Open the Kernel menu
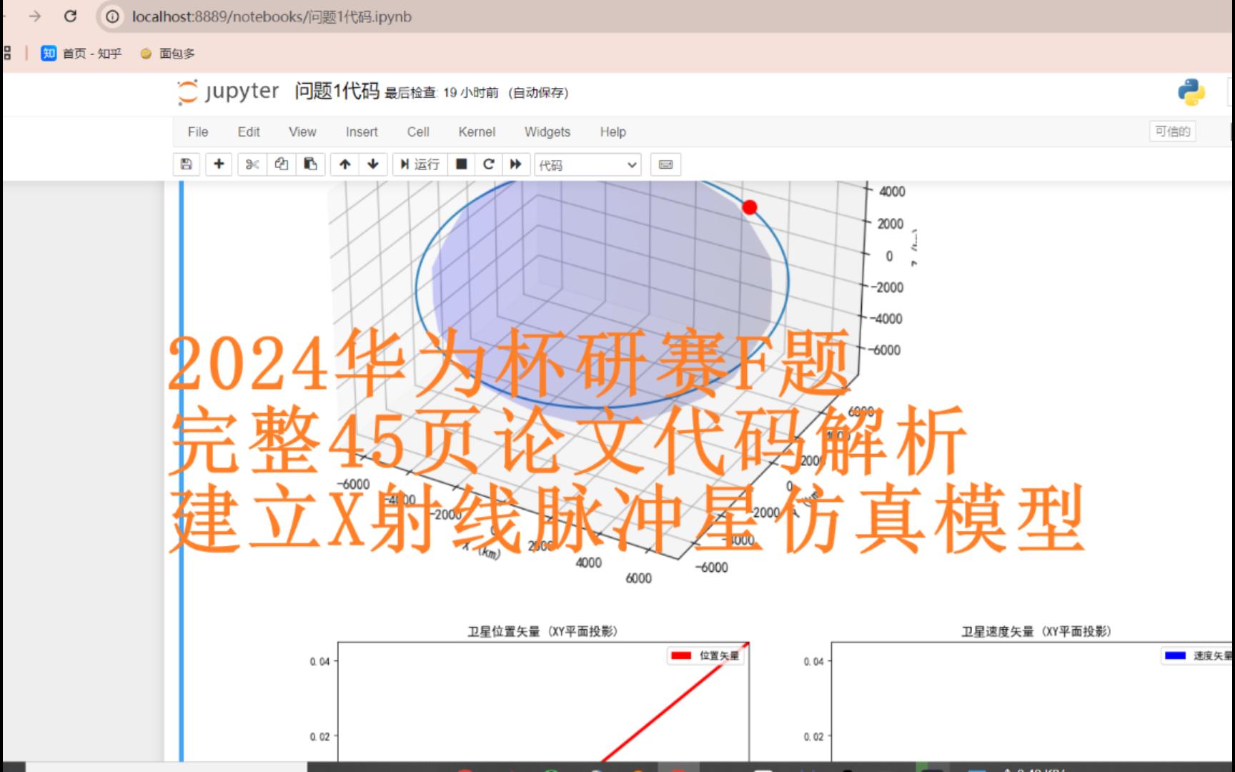 pyautogui.click(x=477, y=132)
